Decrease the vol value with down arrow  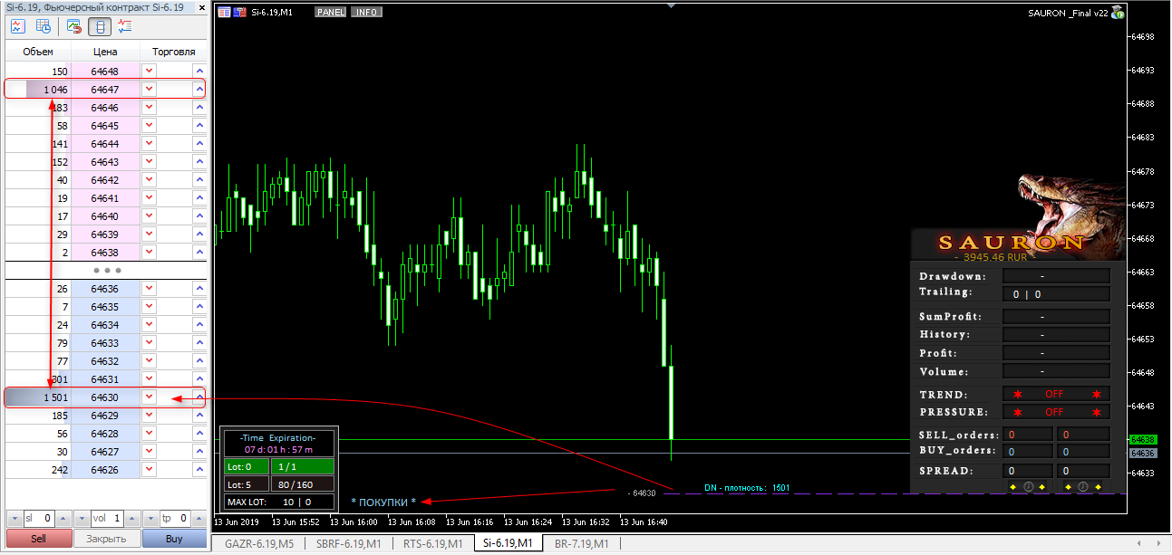point(82,519)
